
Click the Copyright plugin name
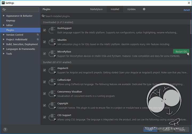tap(63, 104)
